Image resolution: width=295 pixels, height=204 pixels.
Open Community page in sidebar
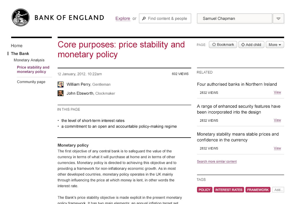31,82
